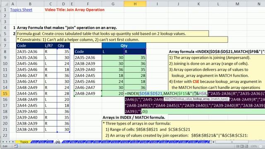The height and width of the screenshot is (149, 265).
Task: Click the horizontal scrollbar thumb
Action: coord(232,142)
